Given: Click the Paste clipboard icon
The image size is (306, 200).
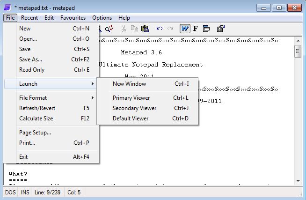Looking at the screenshot, I should tap(145, 29).
